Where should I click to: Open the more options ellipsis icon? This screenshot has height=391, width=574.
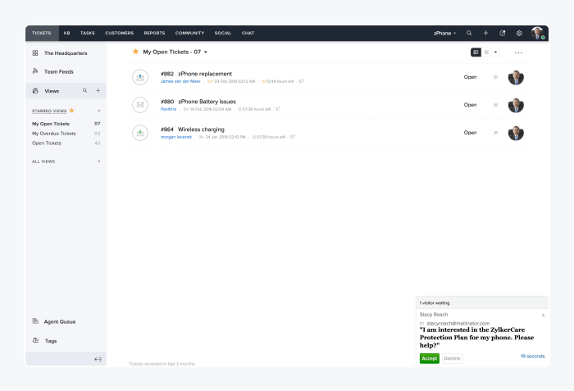518,52
